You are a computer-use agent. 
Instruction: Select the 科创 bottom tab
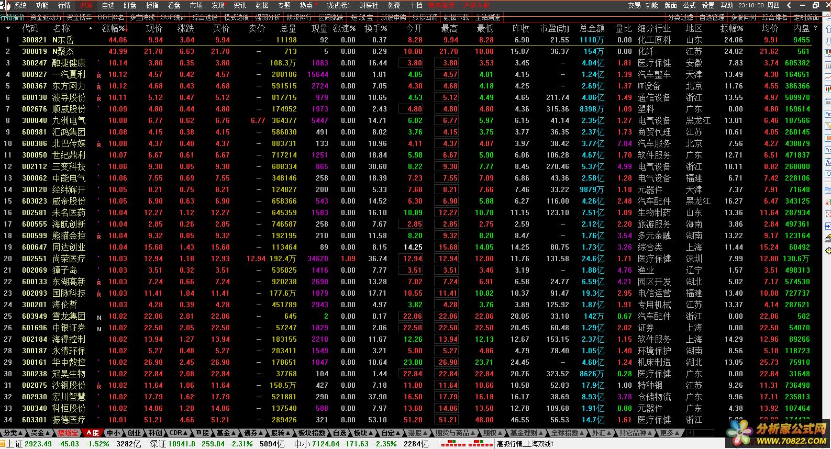[x=154, y=433]
